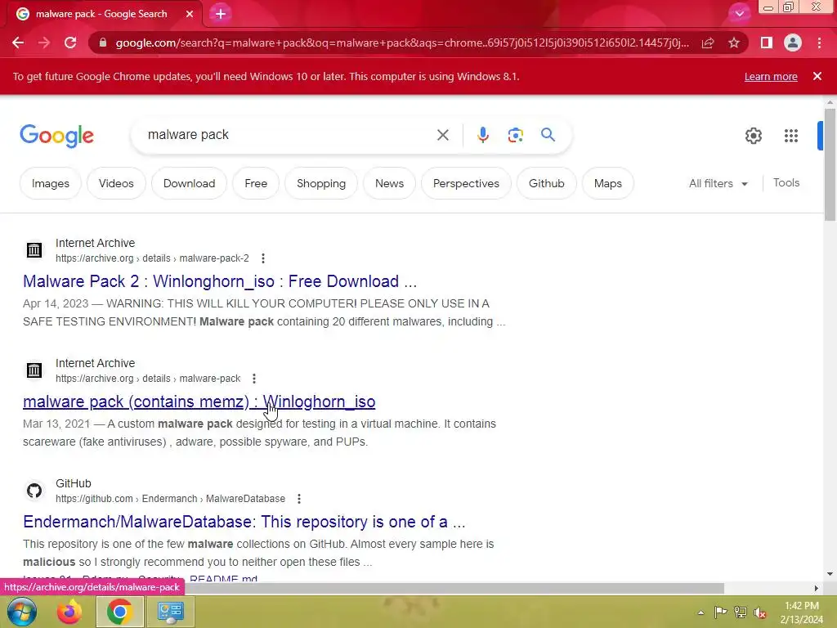Click the Internet Archive favicon of first result

34,250
